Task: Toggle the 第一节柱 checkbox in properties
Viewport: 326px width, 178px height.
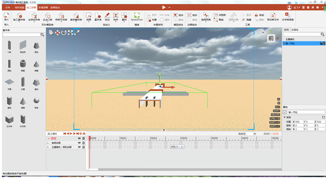Action: [285, 112]
